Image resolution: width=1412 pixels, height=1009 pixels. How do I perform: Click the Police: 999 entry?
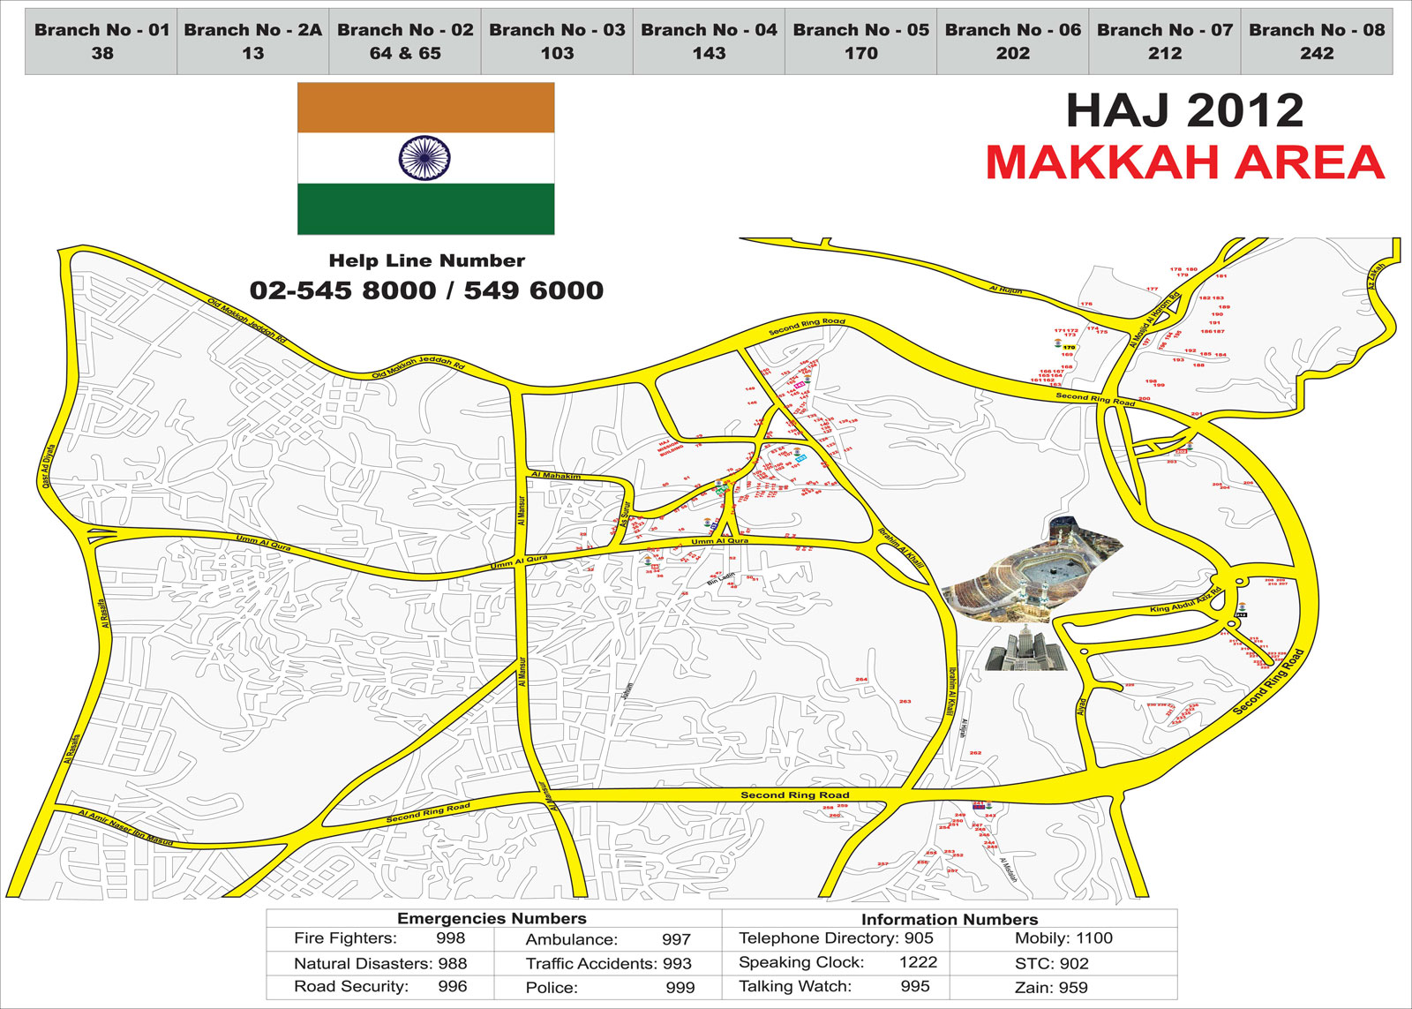610,988
